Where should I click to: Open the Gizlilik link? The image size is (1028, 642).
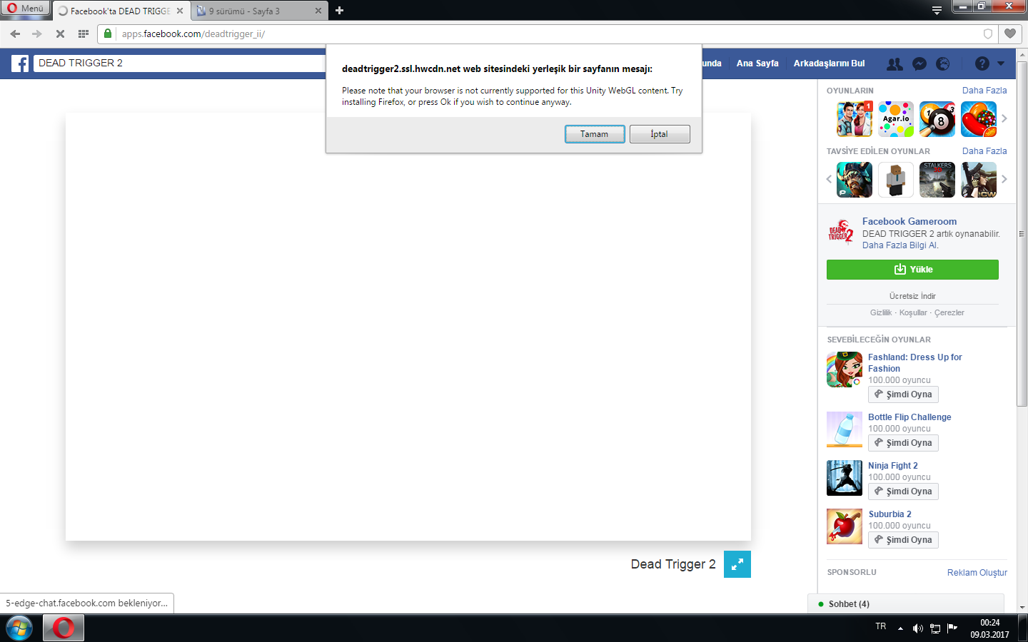[x=881, y=312]
